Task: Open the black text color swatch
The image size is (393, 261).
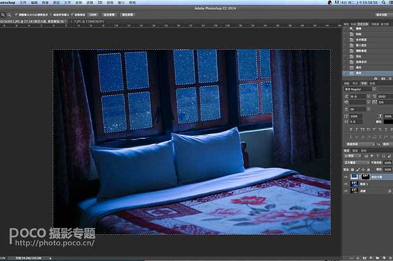Action: (x=388, y=122)
